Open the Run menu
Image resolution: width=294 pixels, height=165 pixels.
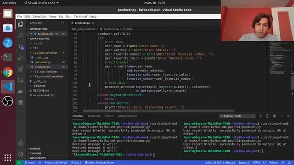click(68, 16)
